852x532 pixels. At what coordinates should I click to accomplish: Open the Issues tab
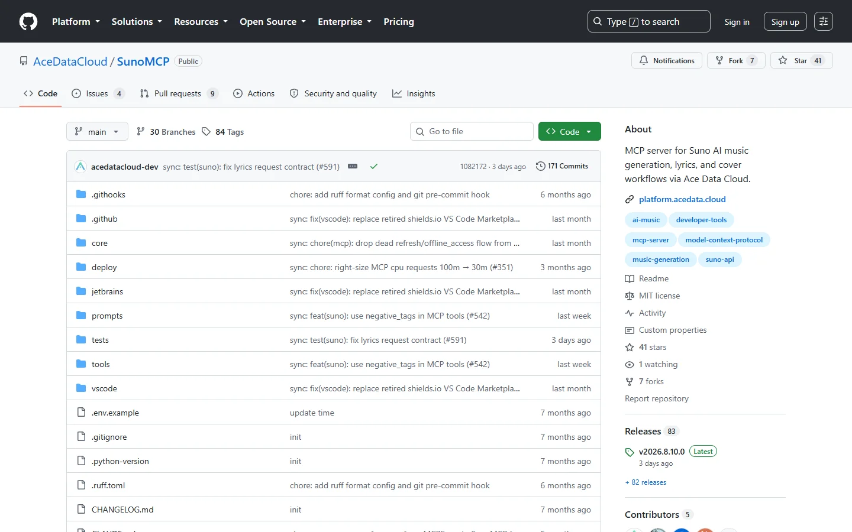[x=98, y=93]
